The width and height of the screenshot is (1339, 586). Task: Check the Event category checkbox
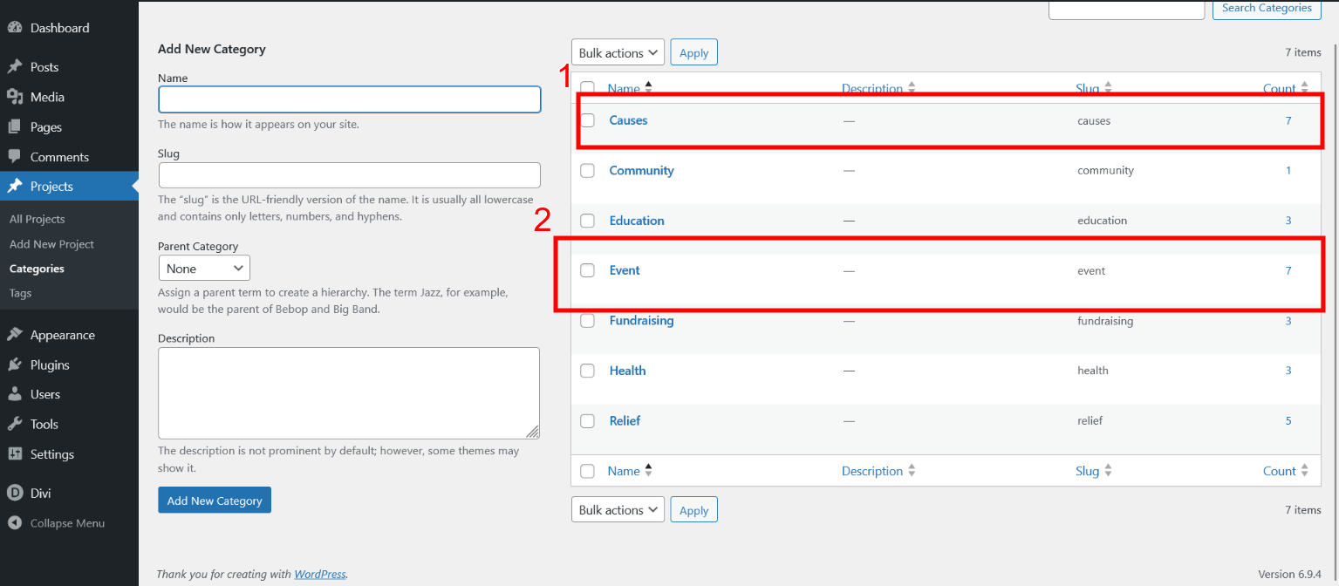(x=588, y=270)
